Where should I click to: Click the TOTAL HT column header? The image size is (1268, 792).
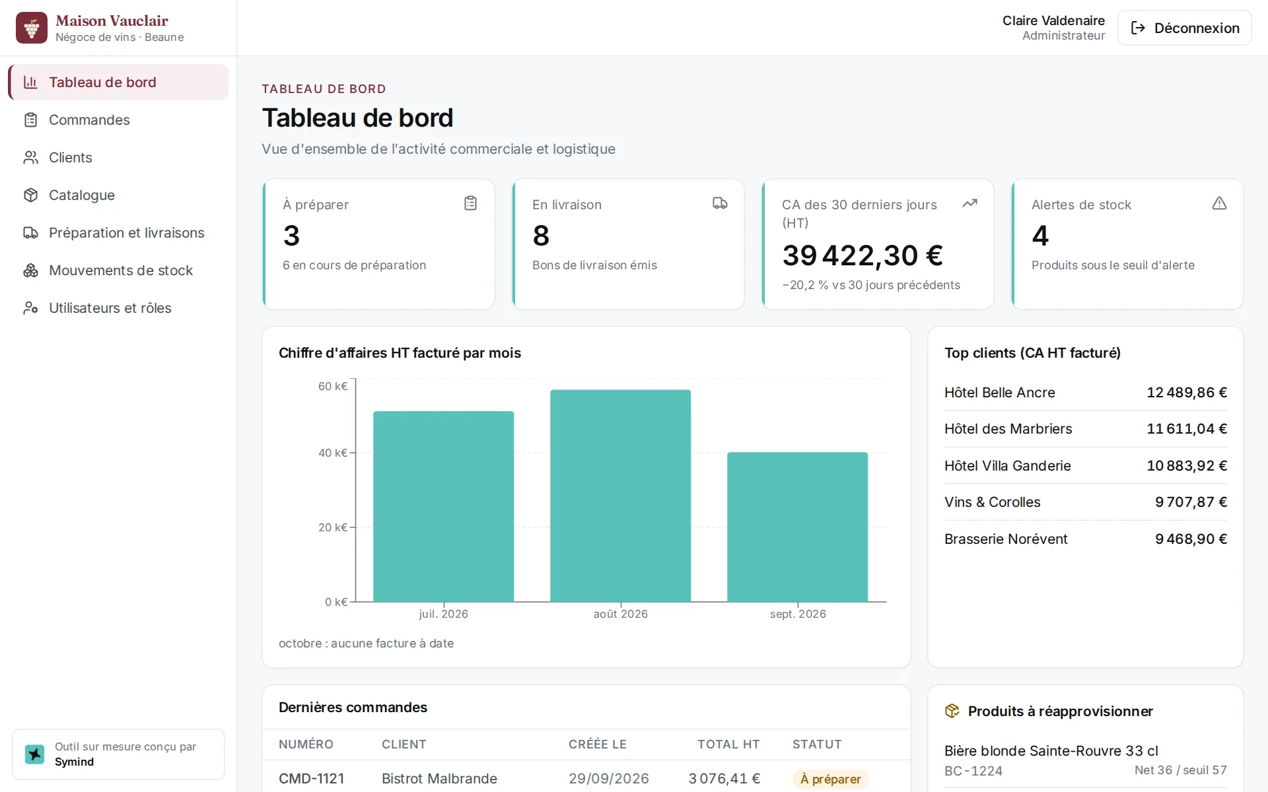728,744
